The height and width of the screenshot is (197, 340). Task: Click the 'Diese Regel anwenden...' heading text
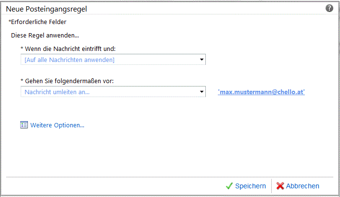(45, 36)
